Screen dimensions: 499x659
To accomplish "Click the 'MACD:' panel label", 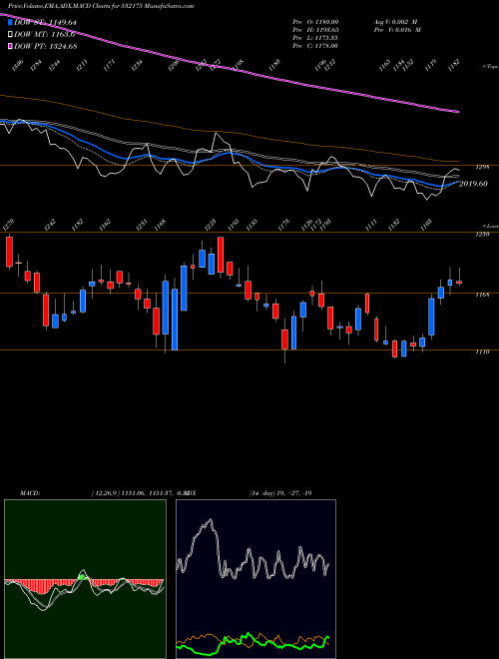I will click(x=29, y=493).
